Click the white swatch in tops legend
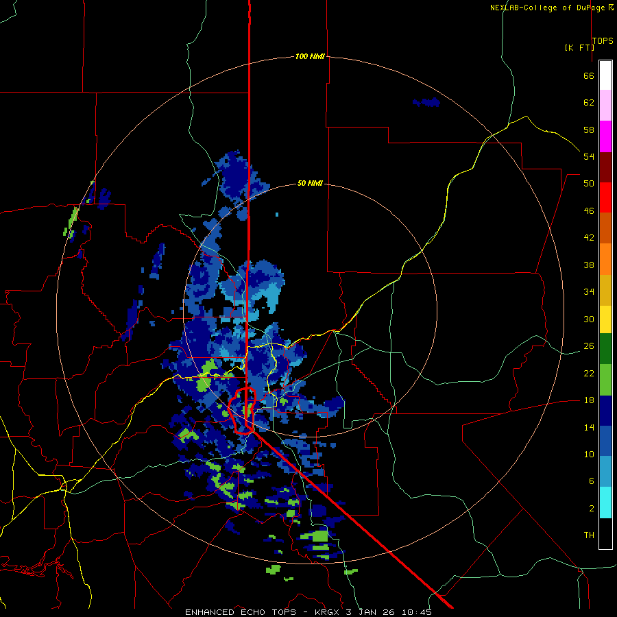 (x=605, y=75)
